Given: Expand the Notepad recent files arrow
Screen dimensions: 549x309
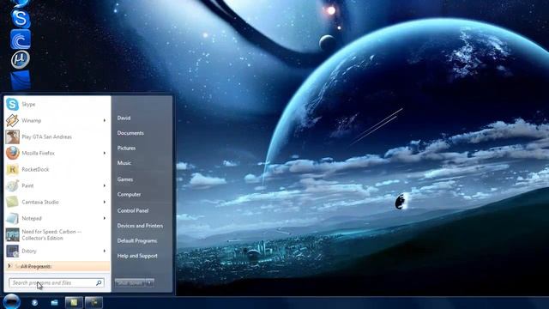Looking at the screenshot, I should click(x=105, y=218).
